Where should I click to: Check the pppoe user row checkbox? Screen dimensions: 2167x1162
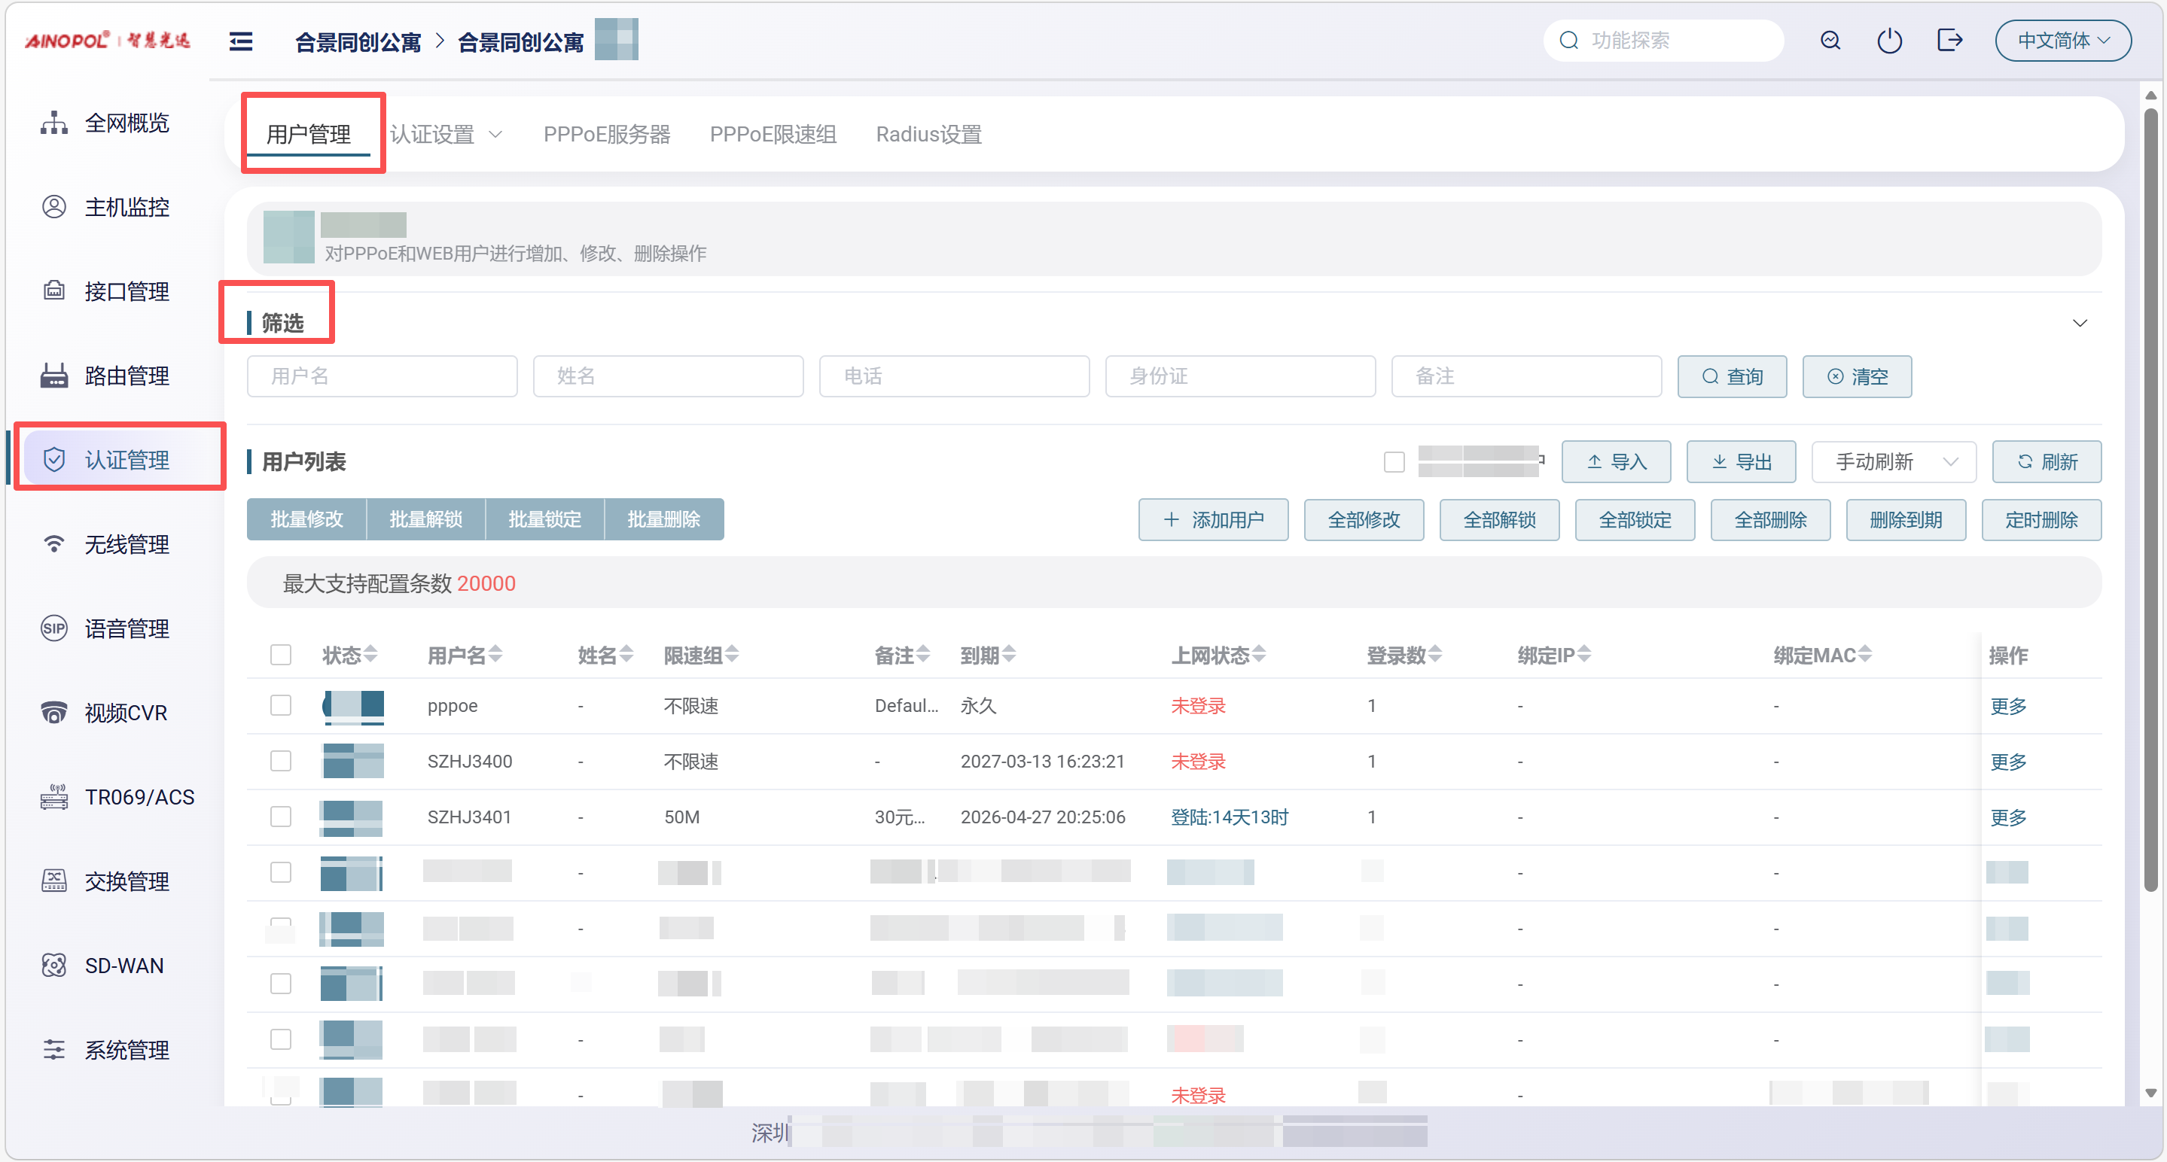pyautogui.click(x=281, y=704)
